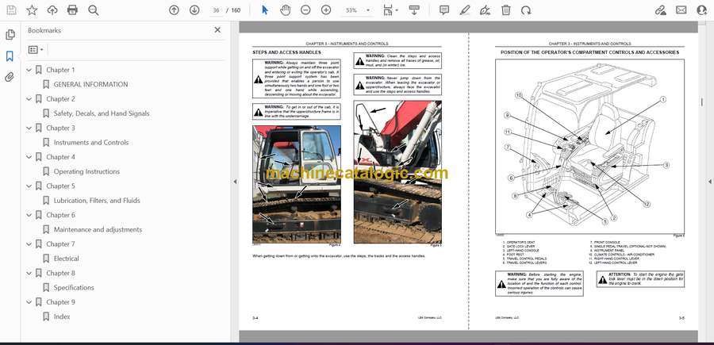
Task: Open the page fit options dropdown
Action: 390,10
